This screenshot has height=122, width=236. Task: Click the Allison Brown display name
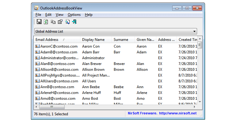(x=93, y=70)
